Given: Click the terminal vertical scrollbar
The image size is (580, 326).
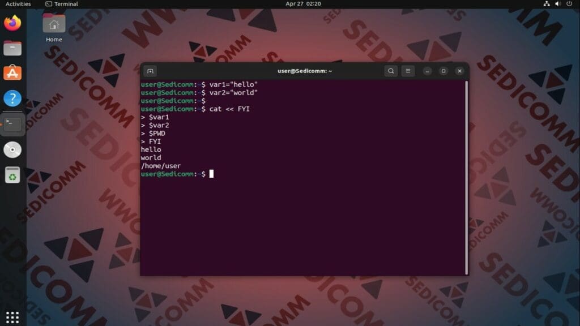Looking at the screenshot, I should 467,177.
